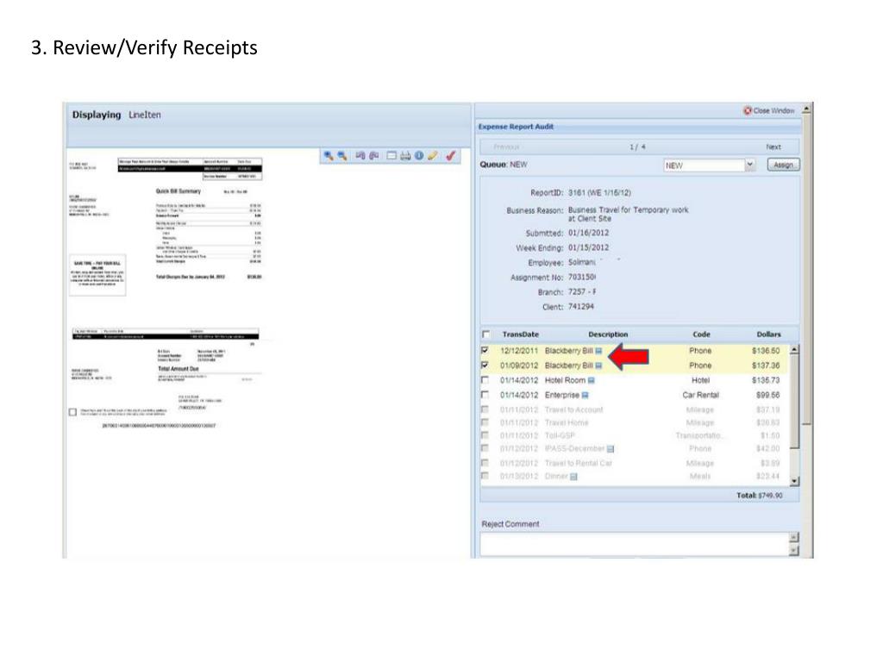The width and height of the screenshot is (883, 662).
Task: Click the Hotel code cell
Action: [700, 380]
